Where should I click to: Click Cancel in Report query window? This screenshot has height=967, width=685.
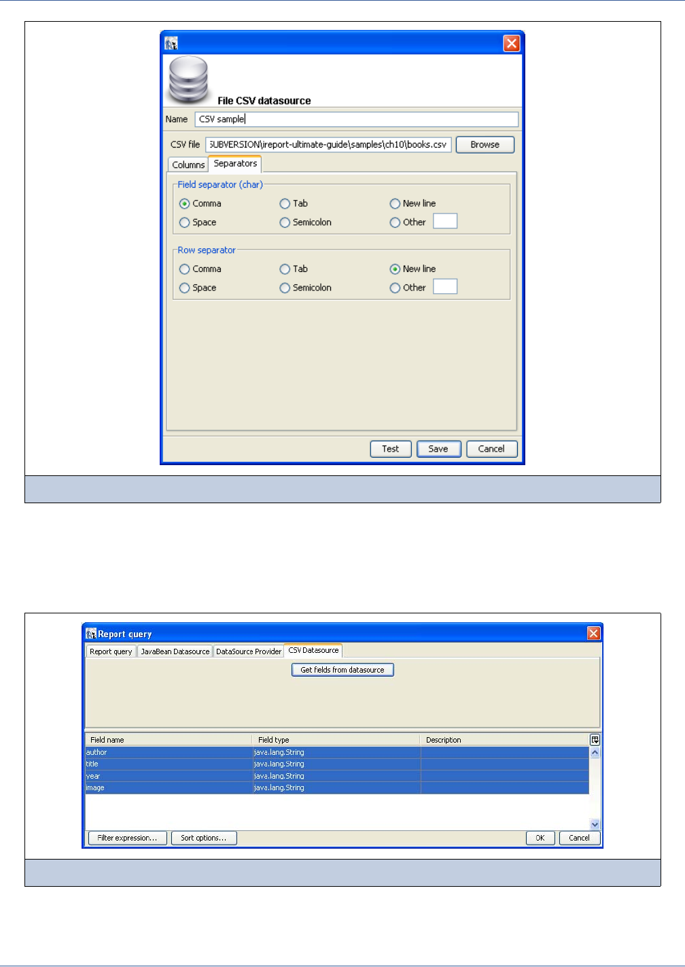pos(579,838)
